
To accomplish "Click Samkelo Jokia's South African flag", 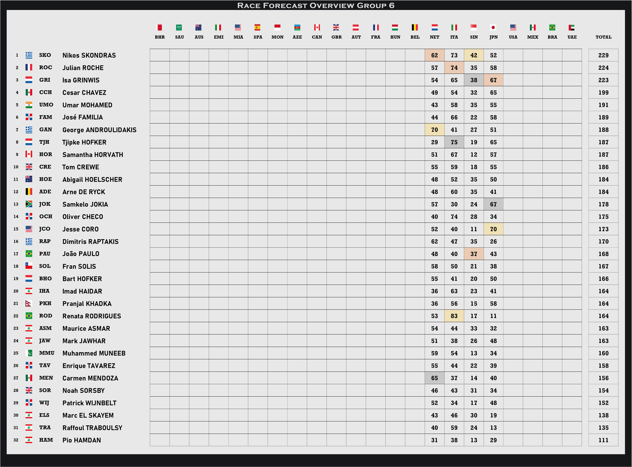I will click(x=29, y=204).
